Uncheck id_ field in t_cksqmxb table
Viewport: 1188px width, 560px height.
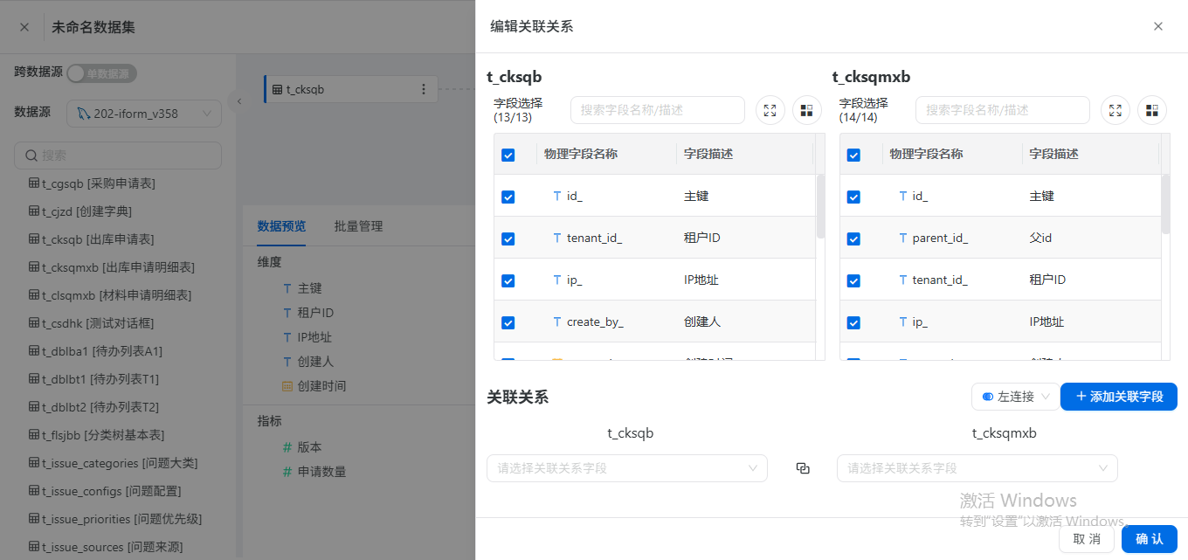tap(854, 197)
